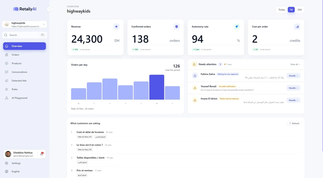The width and height of the screenshot is (323, 178).
Task: Go to the Orders page
Action: coord(16,55)
